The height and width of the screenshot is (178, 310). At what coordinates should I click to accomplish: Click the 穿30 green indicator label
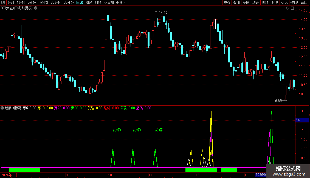coord(79,108)
